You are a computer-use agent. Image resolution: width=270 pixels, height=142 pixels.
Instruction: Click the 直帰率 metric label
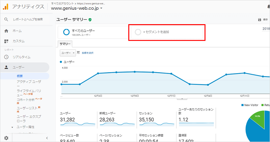pyautogui.click(x=182, y=135)
